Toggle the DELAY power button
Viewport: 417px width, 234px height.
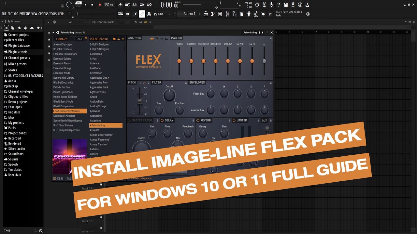(x=162, y=121)
